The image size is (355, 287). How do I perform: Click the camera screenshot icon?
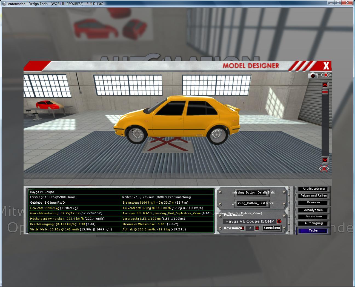click(313, 75)
